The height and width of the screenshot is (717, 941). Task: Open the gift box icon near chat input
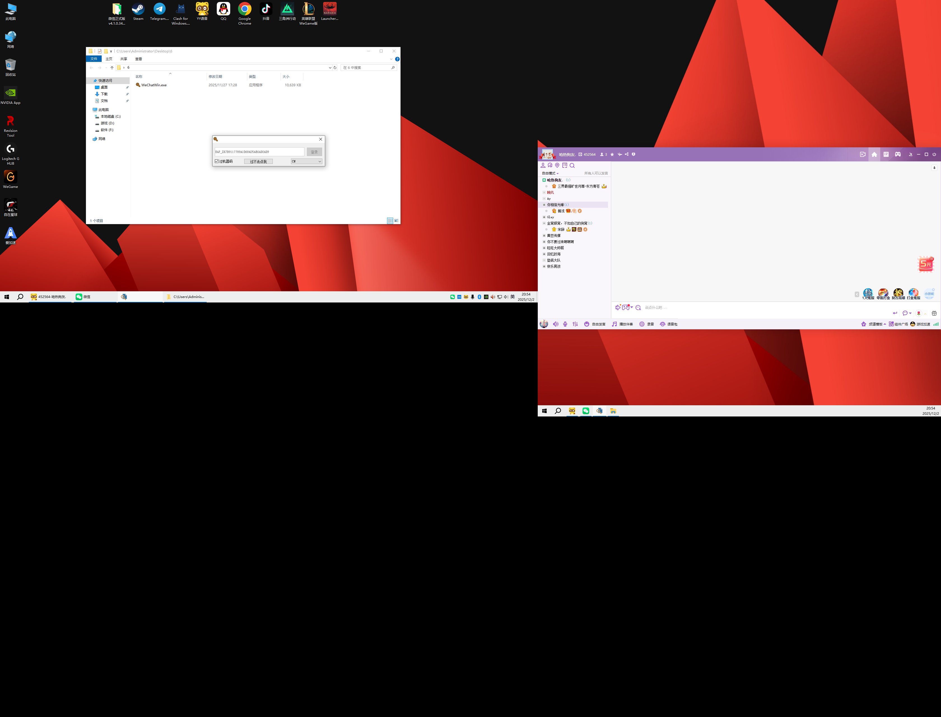tap(934, 313)
